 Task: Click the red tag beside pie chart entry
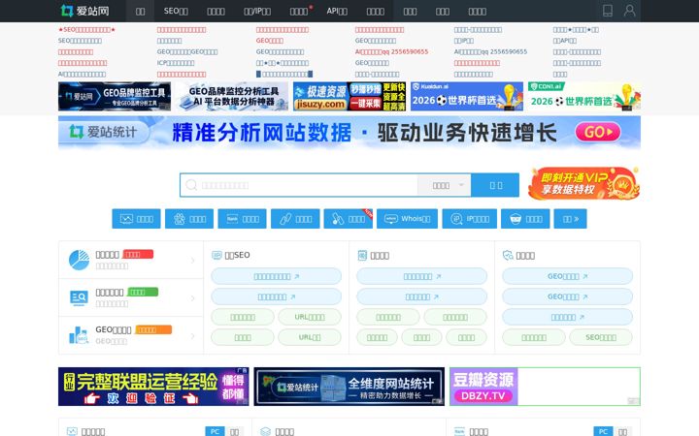click(x=138, y=254)
